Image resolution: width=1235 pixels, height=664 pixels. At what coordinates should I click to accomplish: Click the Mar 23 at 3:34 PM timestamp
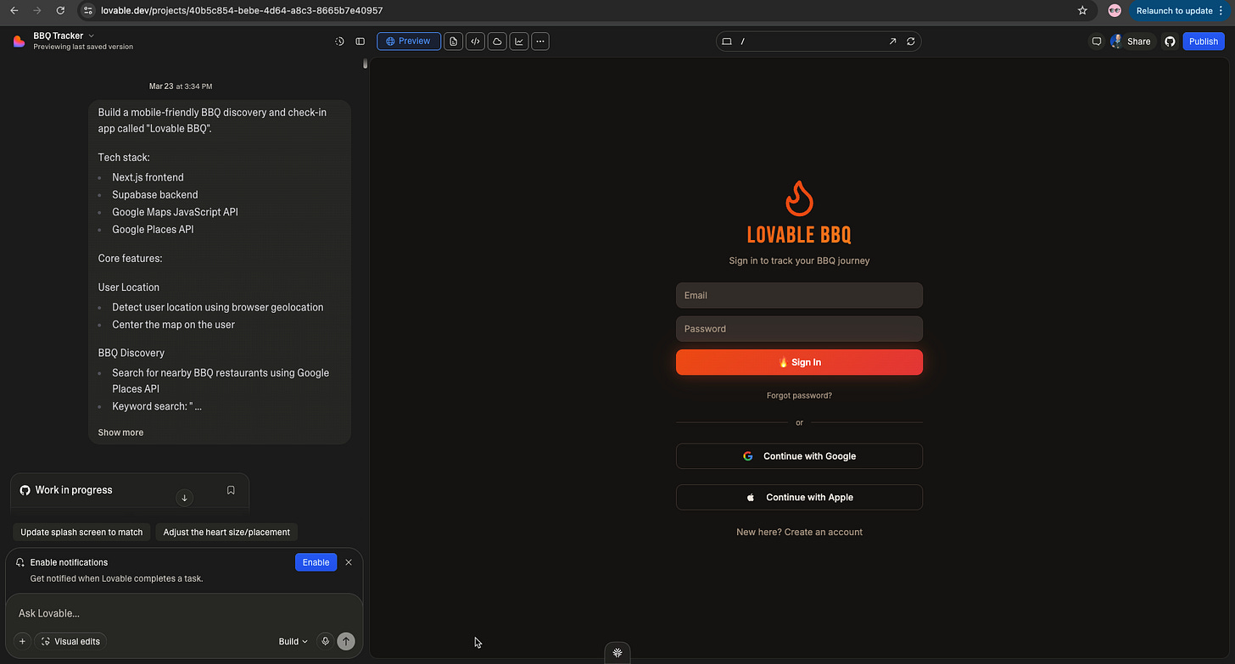pyautogui.click(x=181, y=86)
